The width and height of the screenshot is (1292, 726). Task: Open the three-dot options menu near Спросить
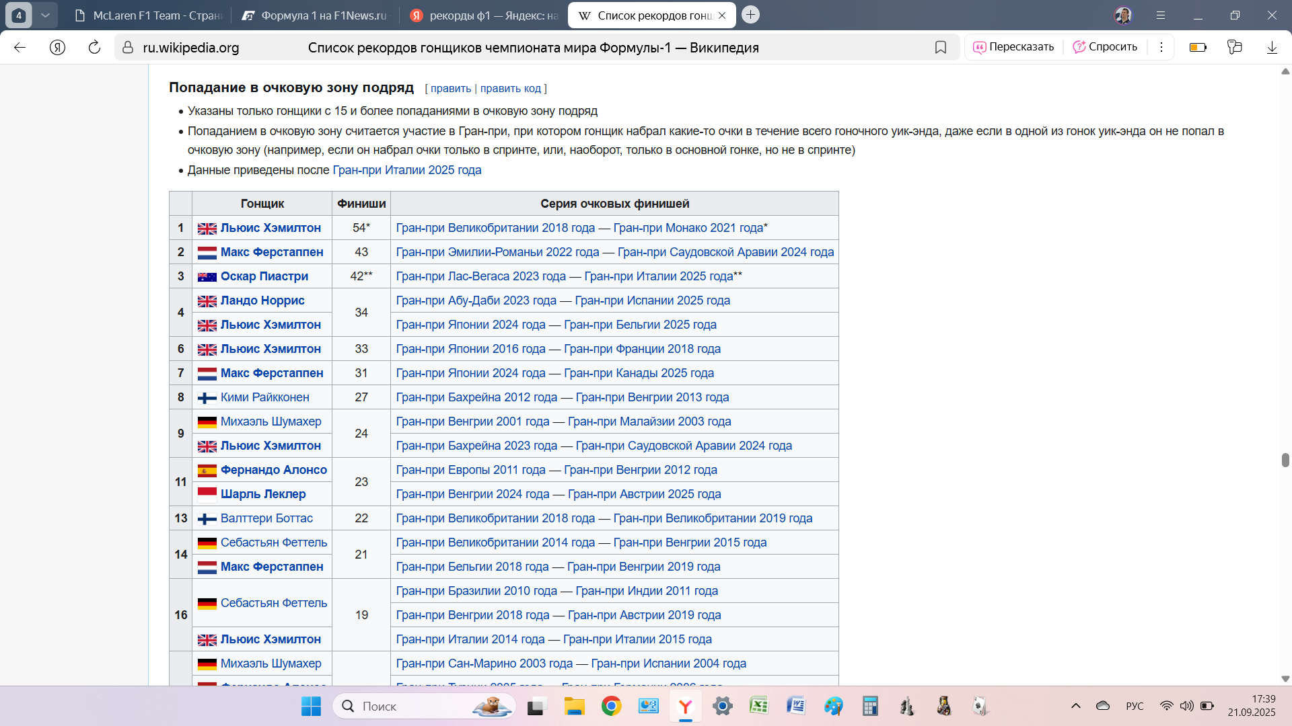click(1161, 47)
